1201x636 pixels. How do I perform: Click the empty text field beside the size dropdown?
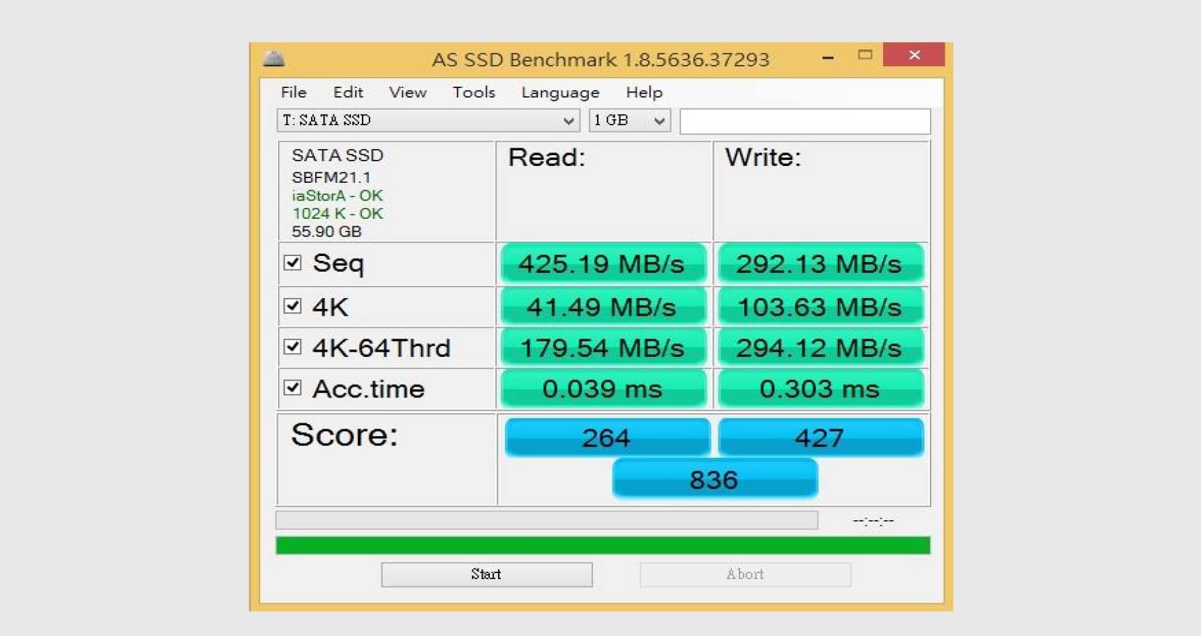pos(805,121)
